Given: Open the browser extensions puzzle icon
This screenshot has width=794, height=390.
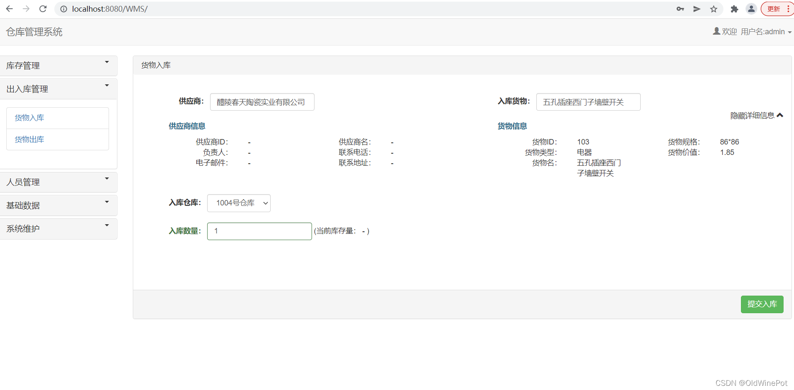Looking at the screenshot, I should (x=734, y=9).
